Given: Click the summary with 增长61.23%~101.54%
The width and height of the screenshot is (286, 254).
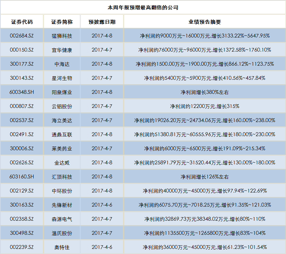Looking at the screenshot, I should click(205, 247).
